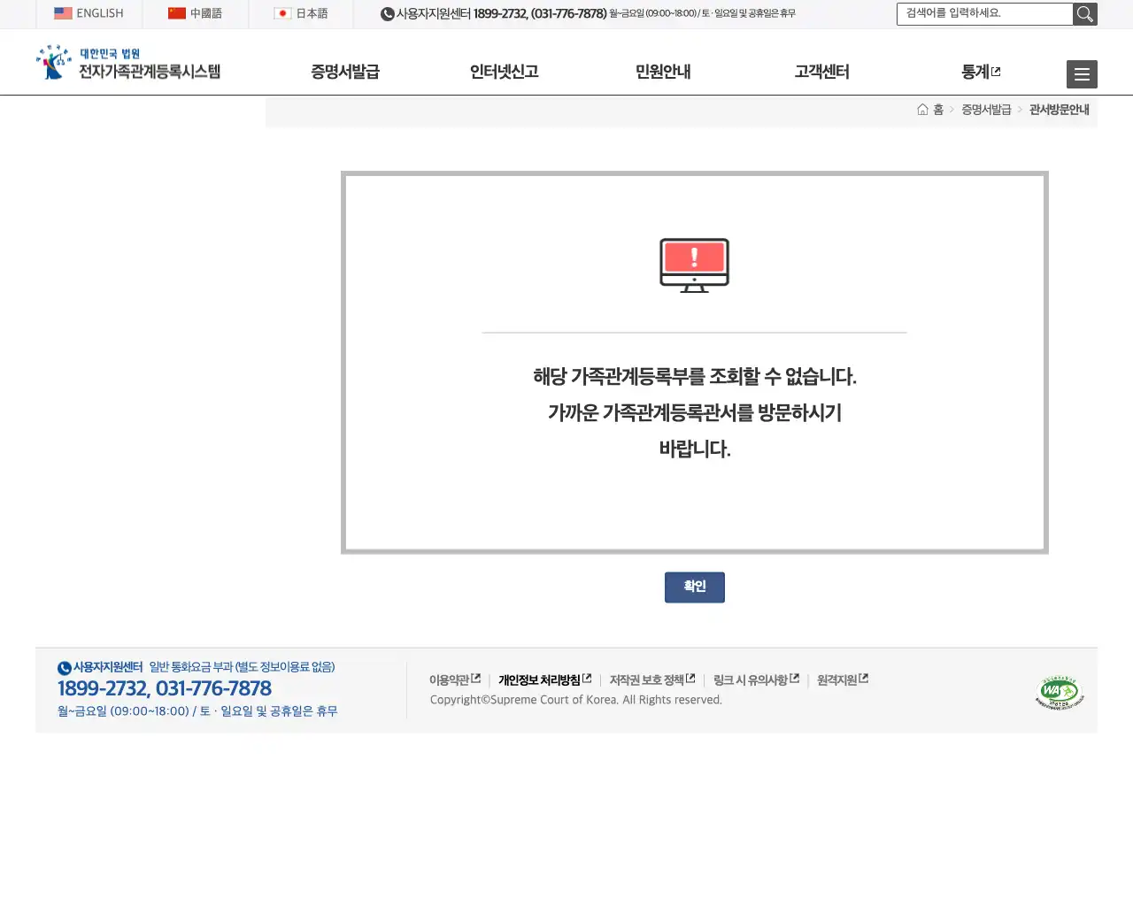Switch to the ENGLISH language option
Viewport: 1133px width, 906px height.
89,13
